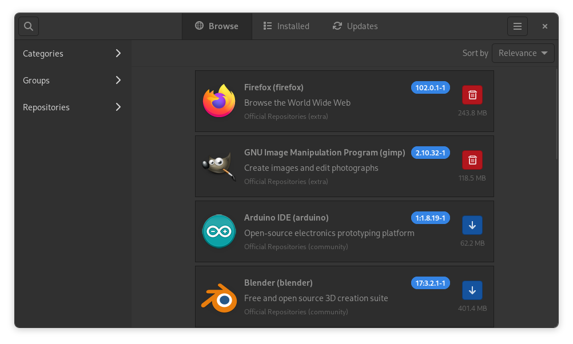Remove GIMP with the red trash button
Viewport: 573px width, 344px height.
pos(472,160)
